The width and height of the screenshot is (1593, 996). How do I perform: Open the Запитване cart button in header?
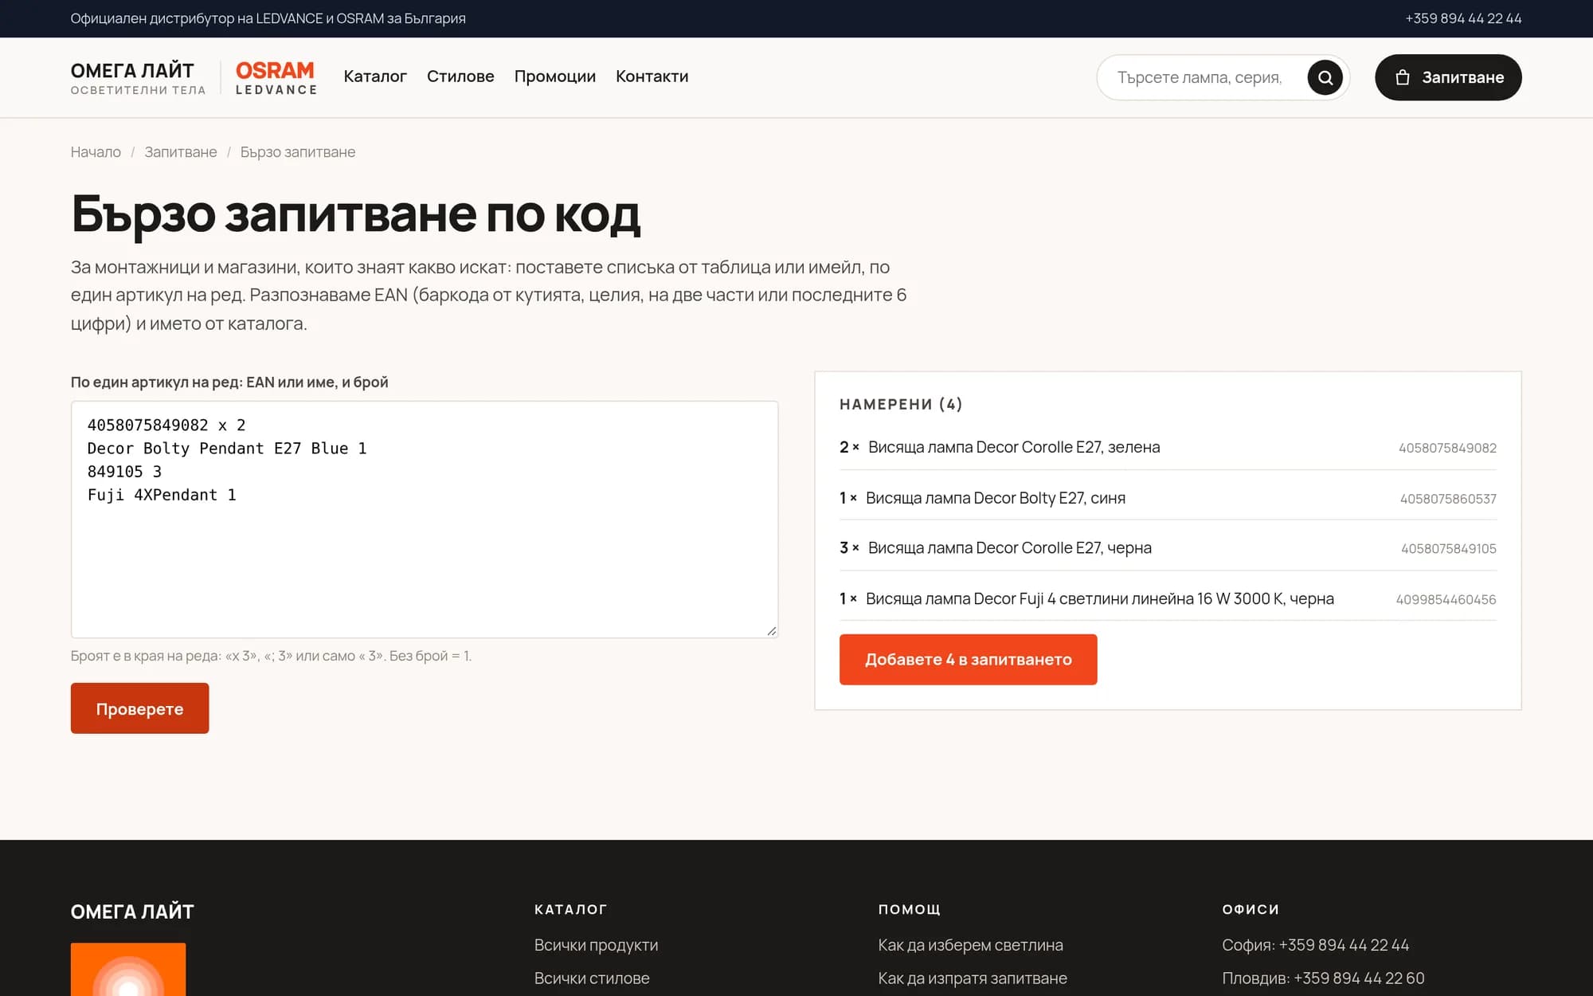tap(1448, 77)
